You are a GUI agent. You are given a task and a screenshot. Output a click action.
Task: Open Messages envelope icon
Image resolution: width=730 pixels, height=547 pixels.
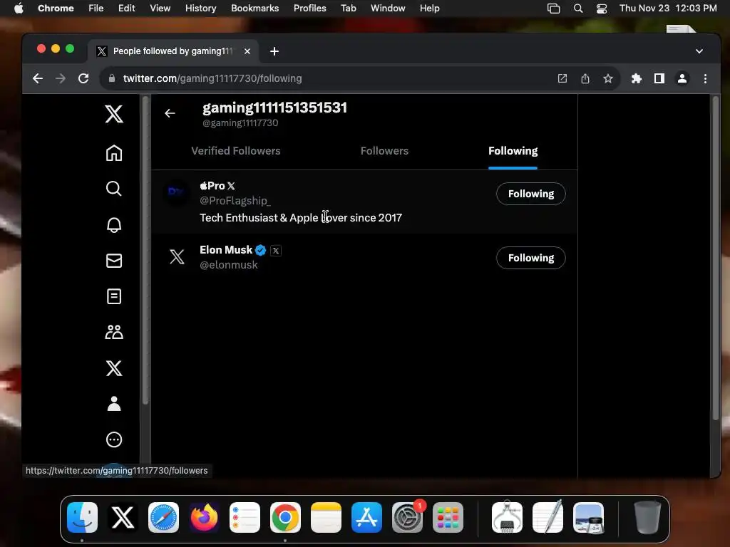[x=114, y=261]
